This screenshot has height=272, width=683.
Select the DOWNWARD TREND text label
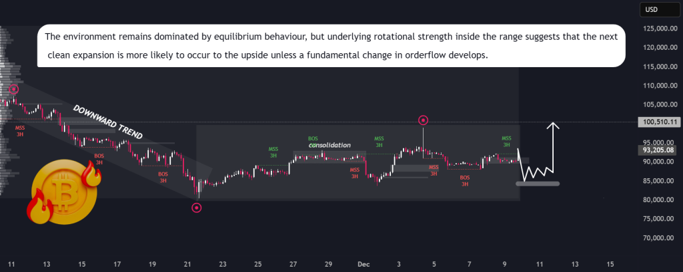pos(107,122)
